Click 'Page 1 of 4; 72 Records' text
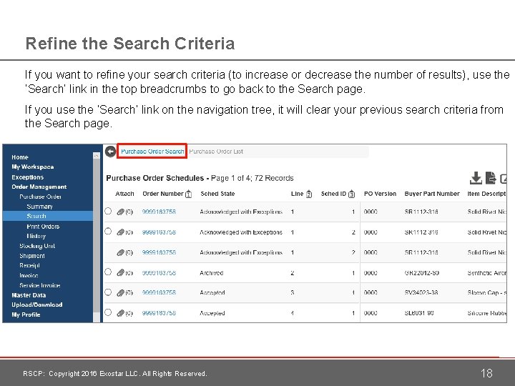Viewport: 515px width, 386px height. 252,178
